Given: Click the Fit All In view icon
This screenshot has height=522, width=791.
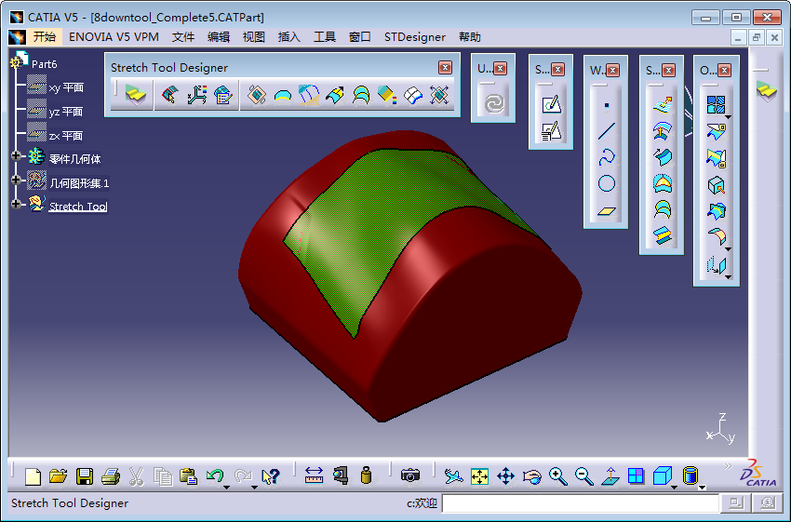Looking at the screenshot, I should coord(480,476).
